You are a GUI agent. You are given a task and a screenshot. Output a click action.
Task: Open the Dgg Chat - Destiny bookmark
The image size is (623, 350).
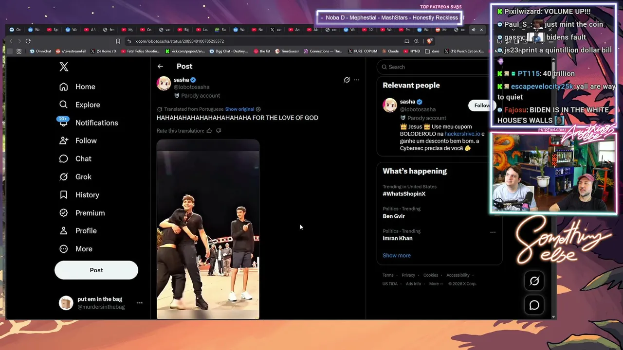[x=229, y=51]
